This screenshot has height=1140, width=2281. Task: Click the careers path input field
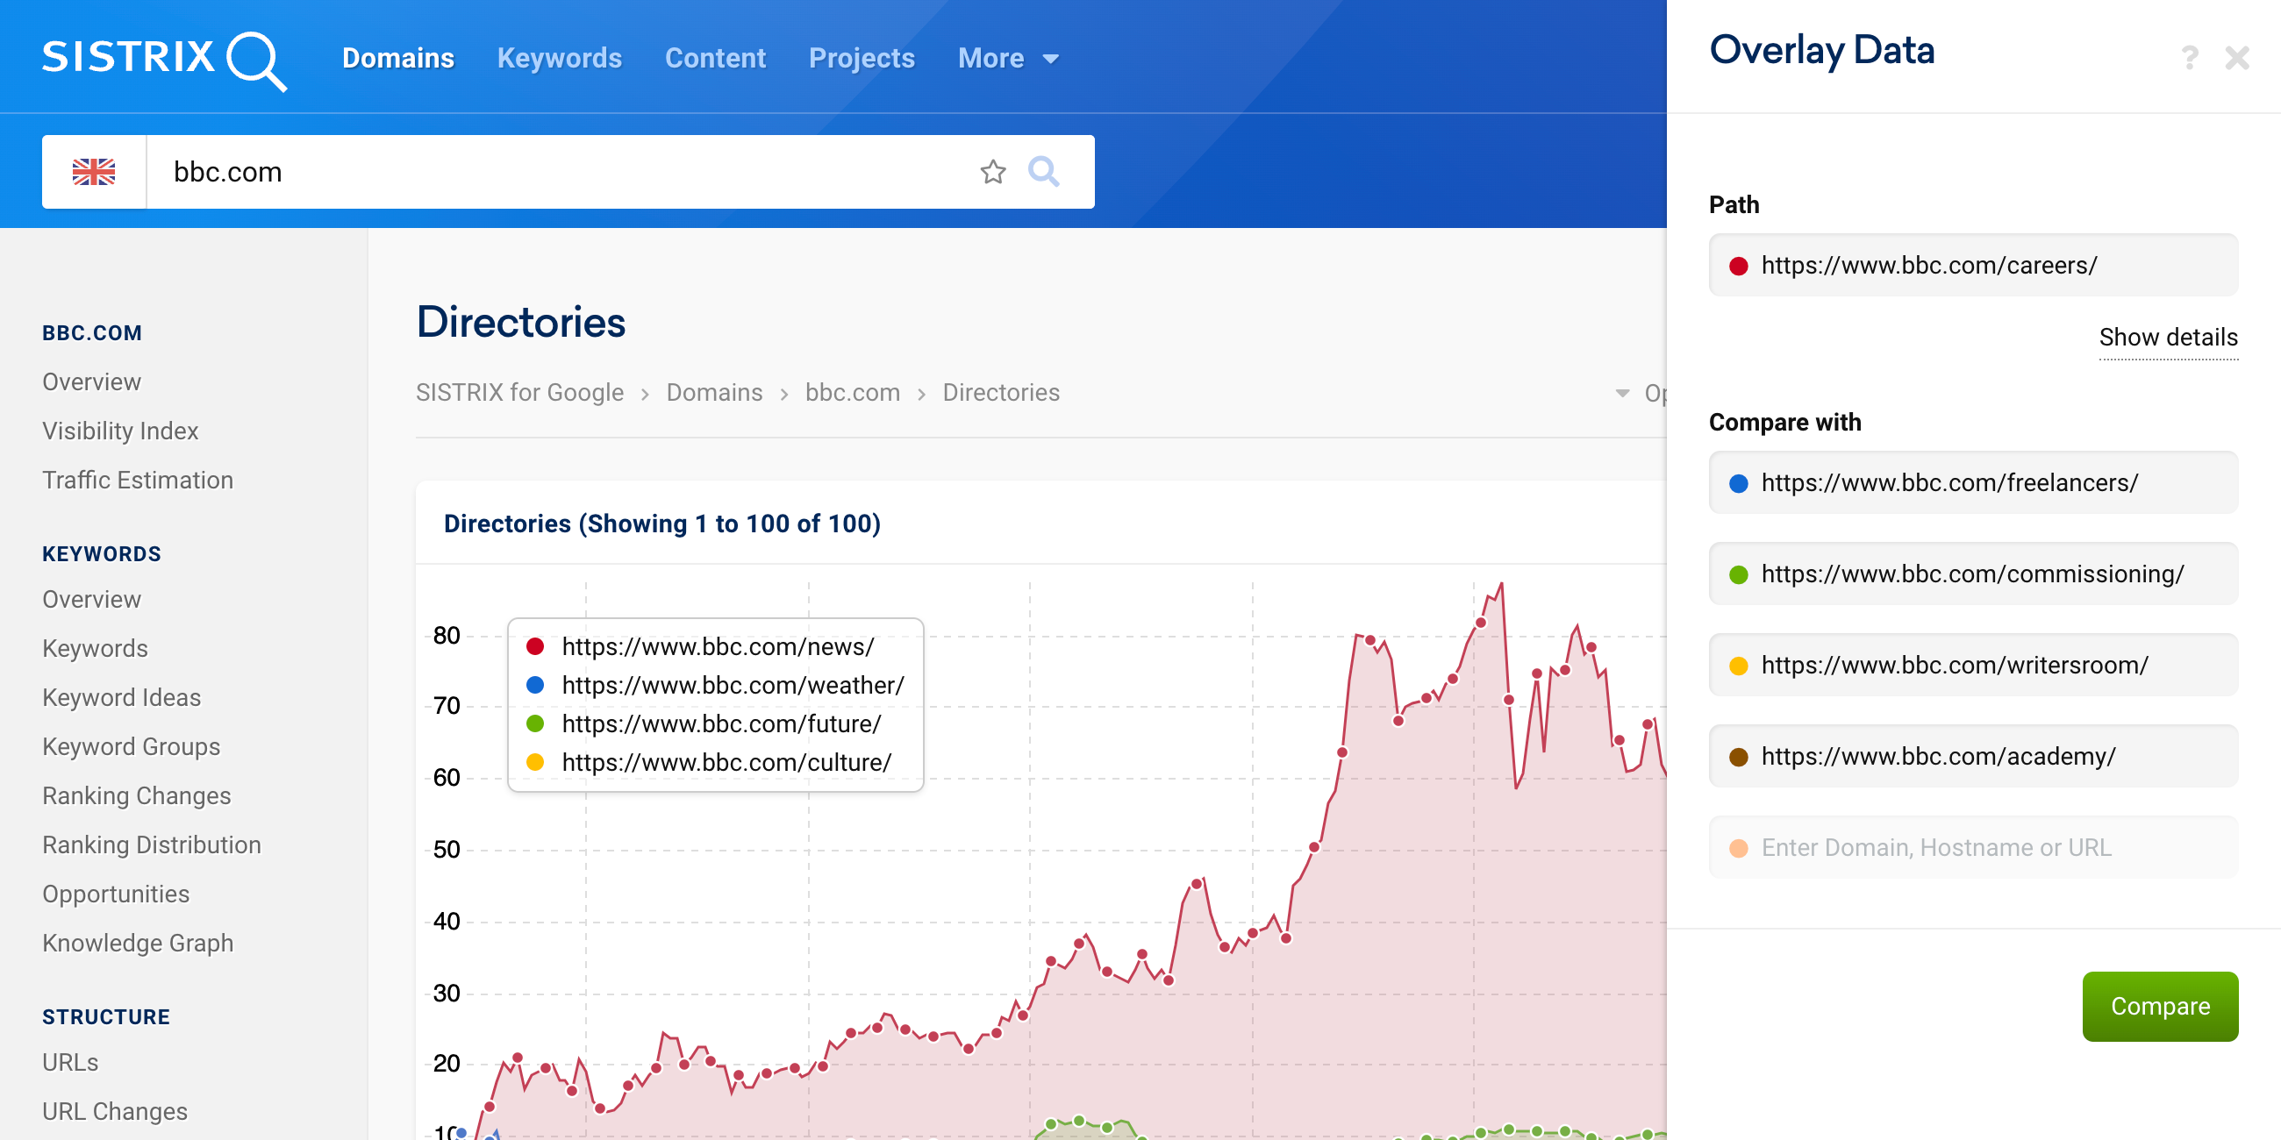(x=1972, y=266)
